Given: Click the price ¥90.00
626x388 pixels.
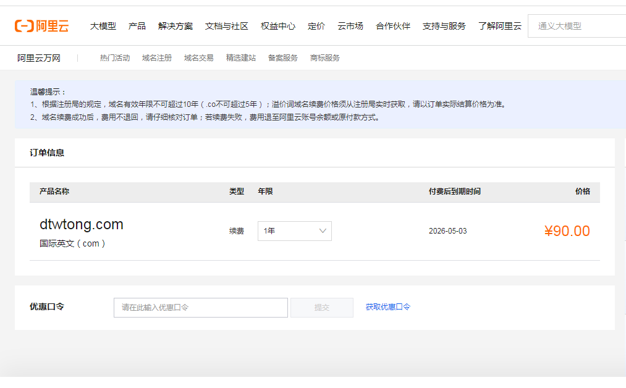Looking at the screenshot, I should coord(567,231).
